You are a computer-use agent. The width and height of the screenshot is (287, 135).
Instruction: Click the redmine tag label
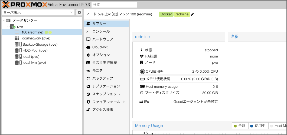pos(182,14)
